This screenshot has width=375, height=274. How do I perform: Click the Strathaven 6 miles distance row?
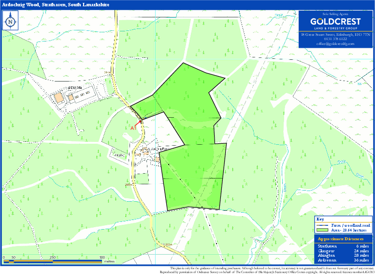(343, 246)
